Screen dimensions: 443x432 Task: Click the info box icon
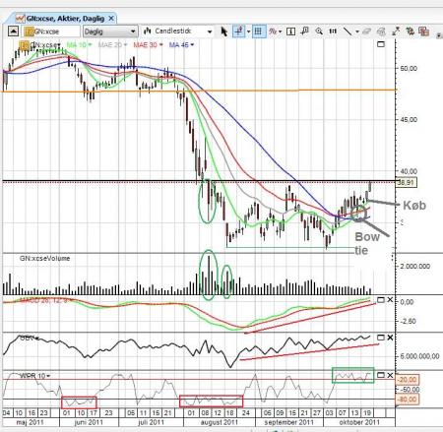click(290, 31)
